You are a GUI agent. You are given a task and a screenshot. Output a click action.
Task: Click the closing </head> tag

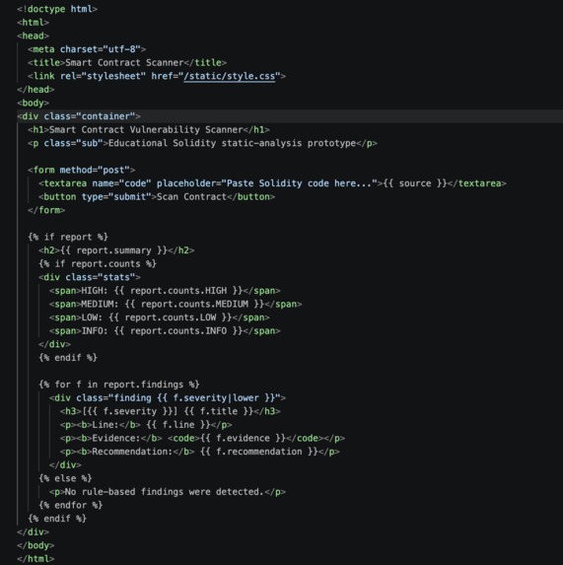pos(35,90)
